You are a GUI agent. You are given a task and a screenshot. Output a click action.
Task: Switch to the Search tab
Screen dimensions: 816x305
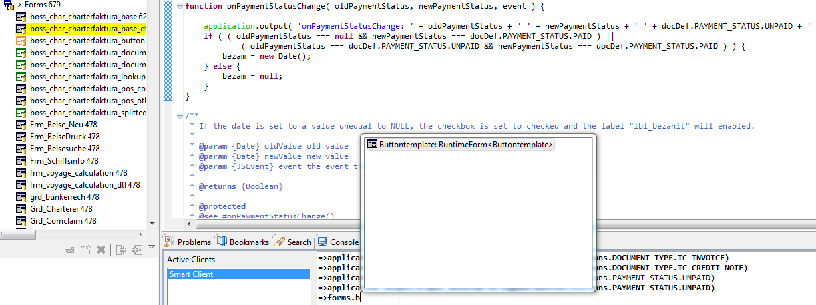pos(292,242)
